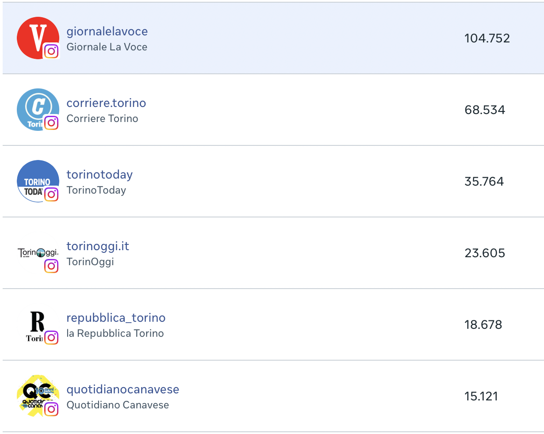Open the torinoggi.it profile link
Image resolution: width=544 pixels, height=434 pixels.
[98, 246]
